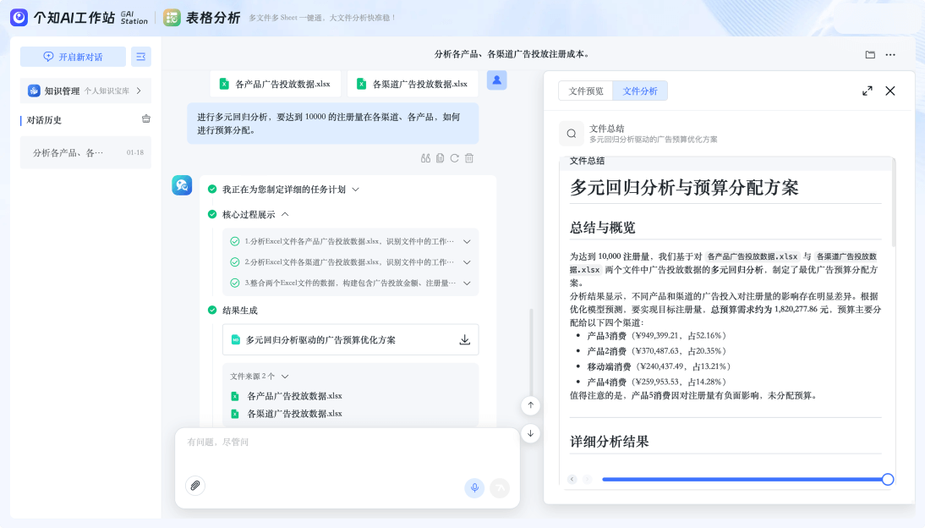Copy the message with the copy icon
The image size is (925, 528).
click(440, 158)
